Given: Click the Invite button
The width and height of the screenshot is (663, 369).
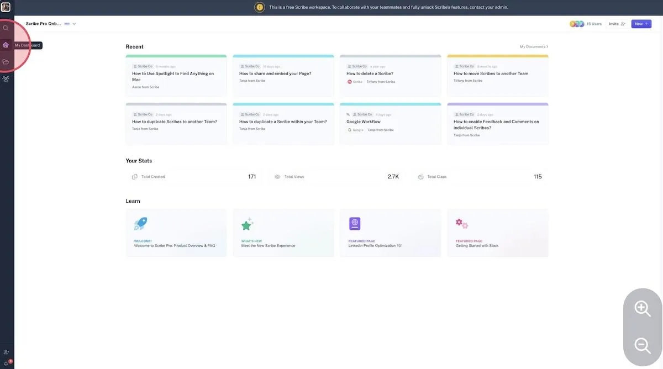Looking at the screenshot, I should (617, 24).
